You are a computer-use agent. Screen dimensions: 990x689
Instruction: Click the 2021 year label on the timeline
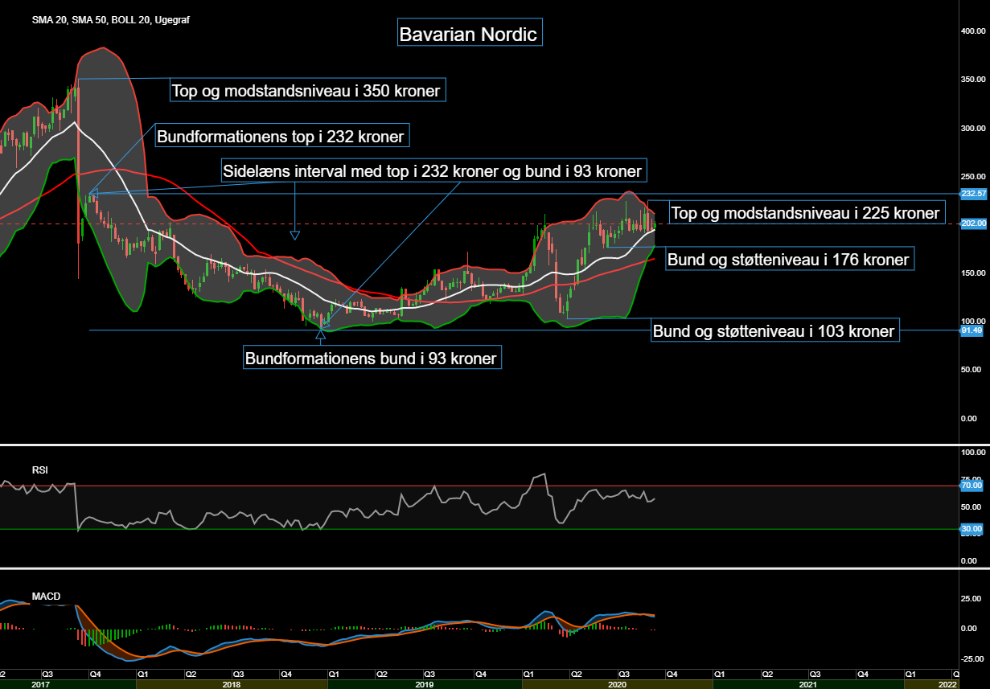pyautogui.click(x=808, y=684)
